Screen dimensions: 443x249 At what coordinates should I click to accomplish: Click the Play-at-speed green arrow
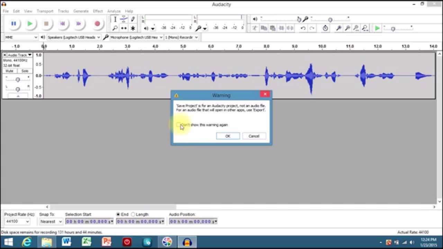[377, 28]
